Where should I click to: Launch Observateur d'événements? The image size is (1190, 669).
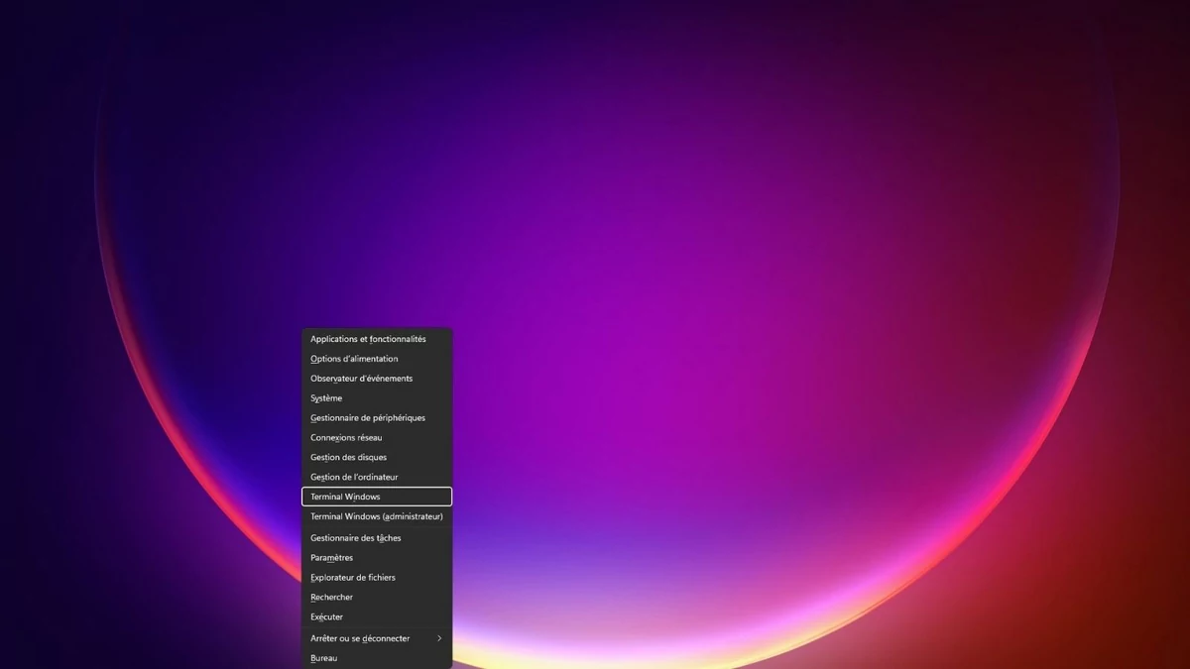tap(377, 379)
